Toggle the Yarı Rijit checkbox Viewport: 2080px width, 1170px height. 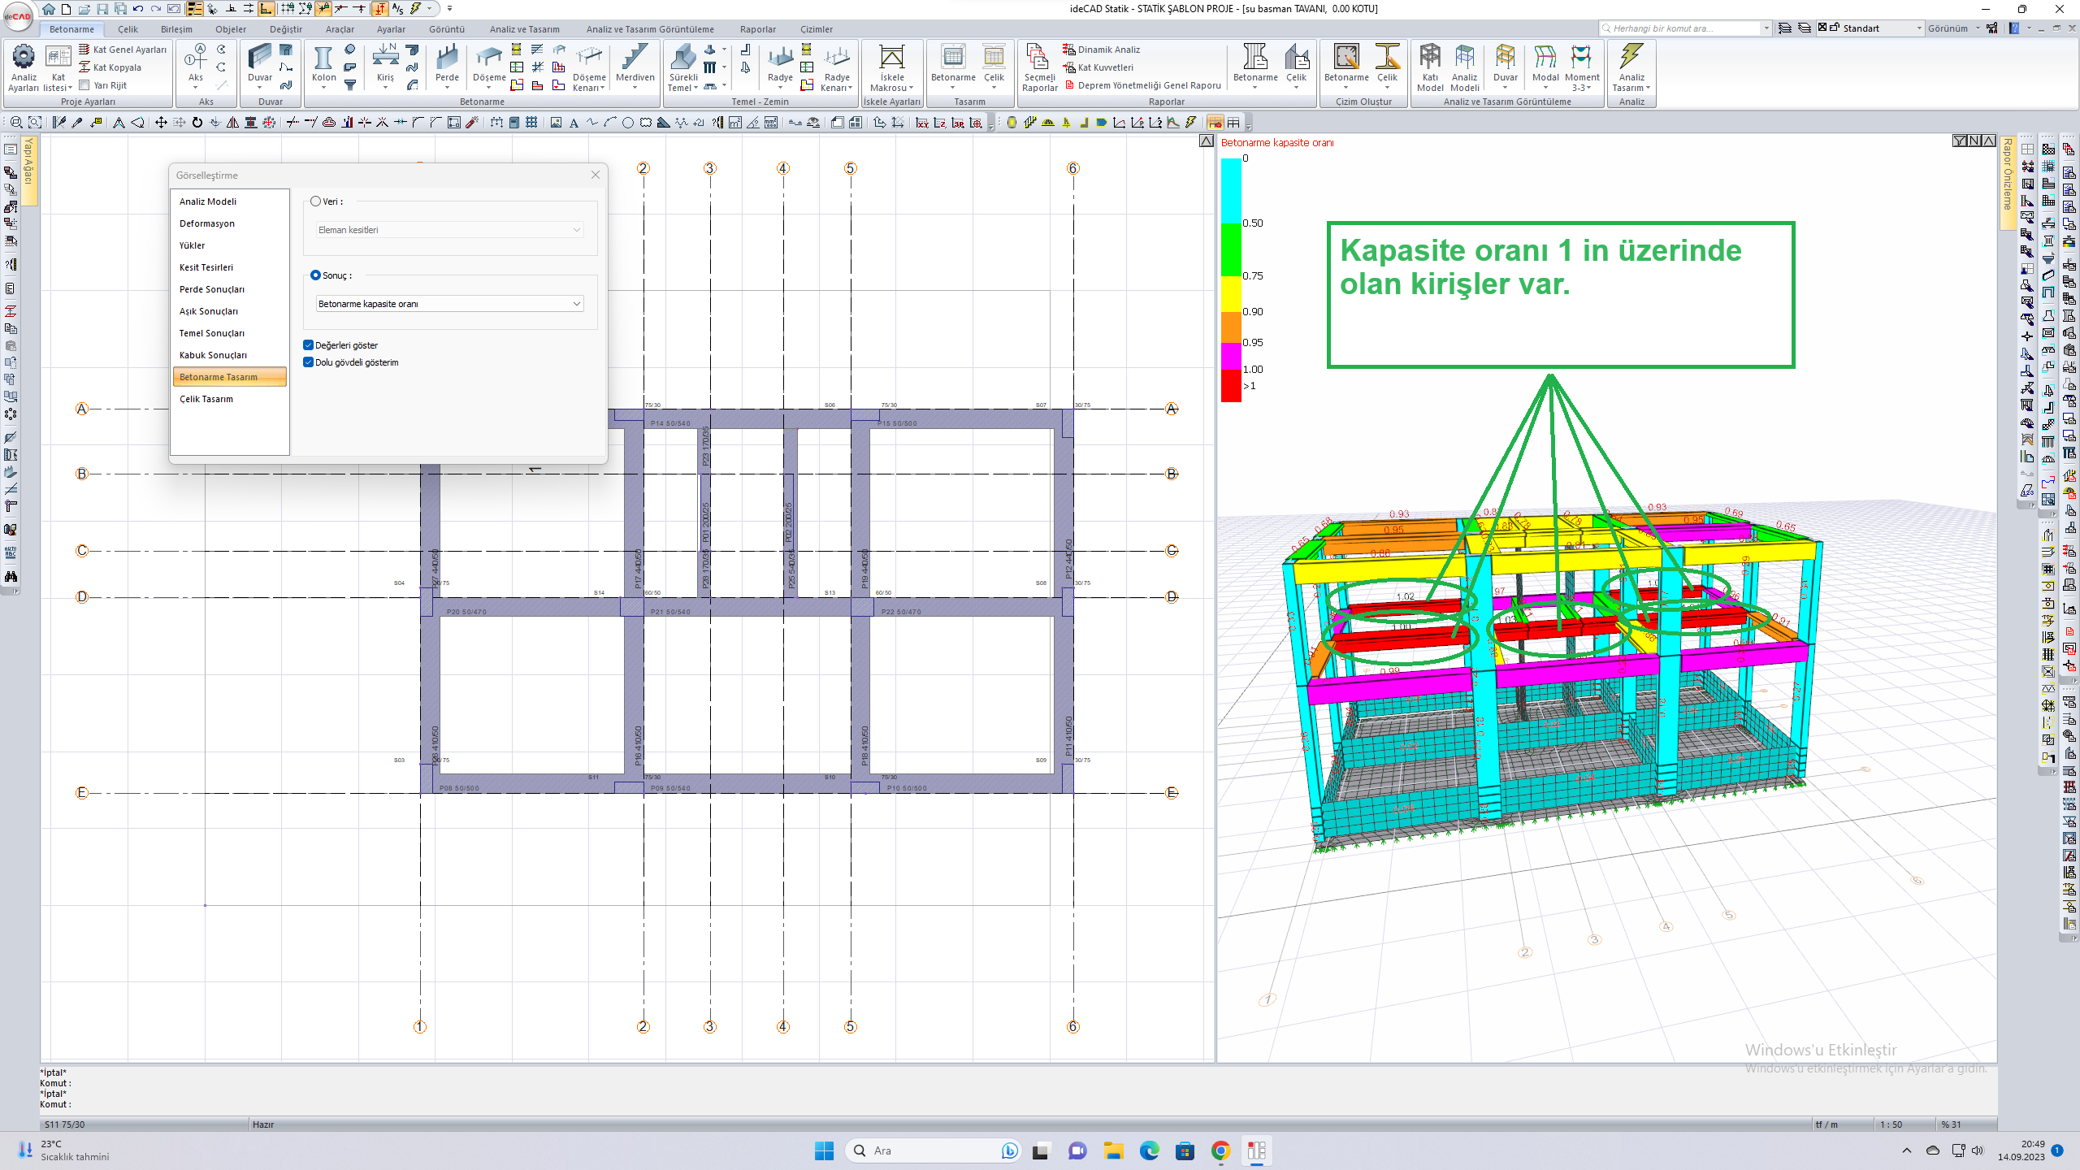(x=84, y=85)
